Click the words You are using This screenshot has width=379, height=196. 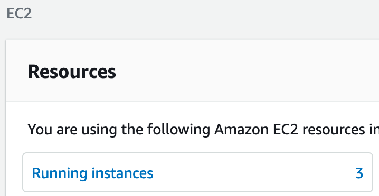click(73, 130)
